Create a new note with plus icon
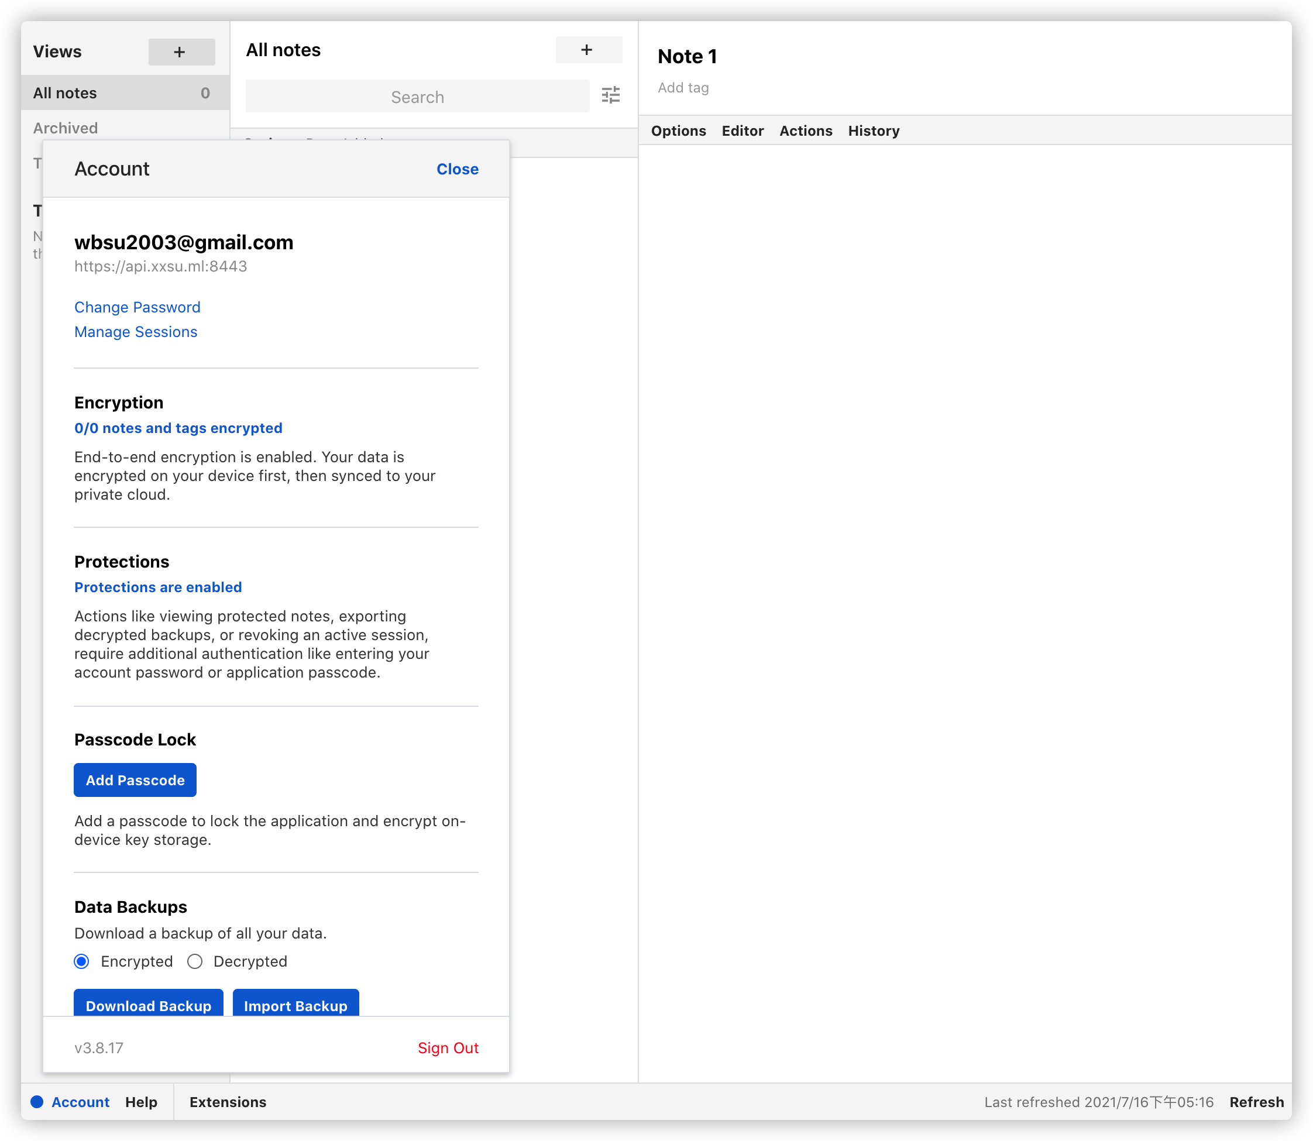This screenshot has height=1141, width=1313. [x=587, y=50]
